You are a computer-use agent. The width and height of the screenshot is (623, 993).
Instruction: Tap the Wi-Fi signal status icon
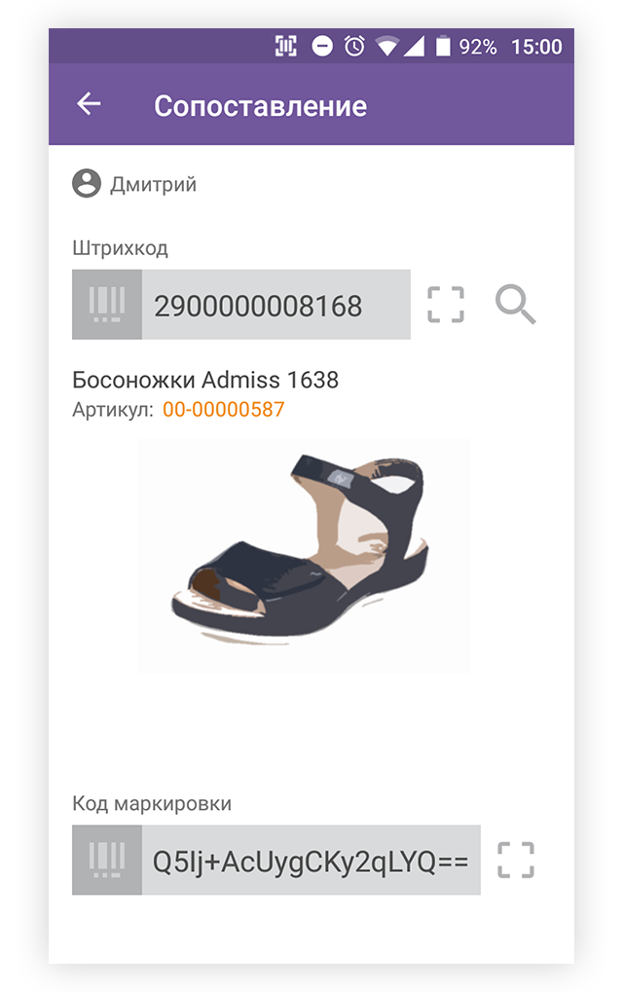pyautogui.click(x=386, y=46)
